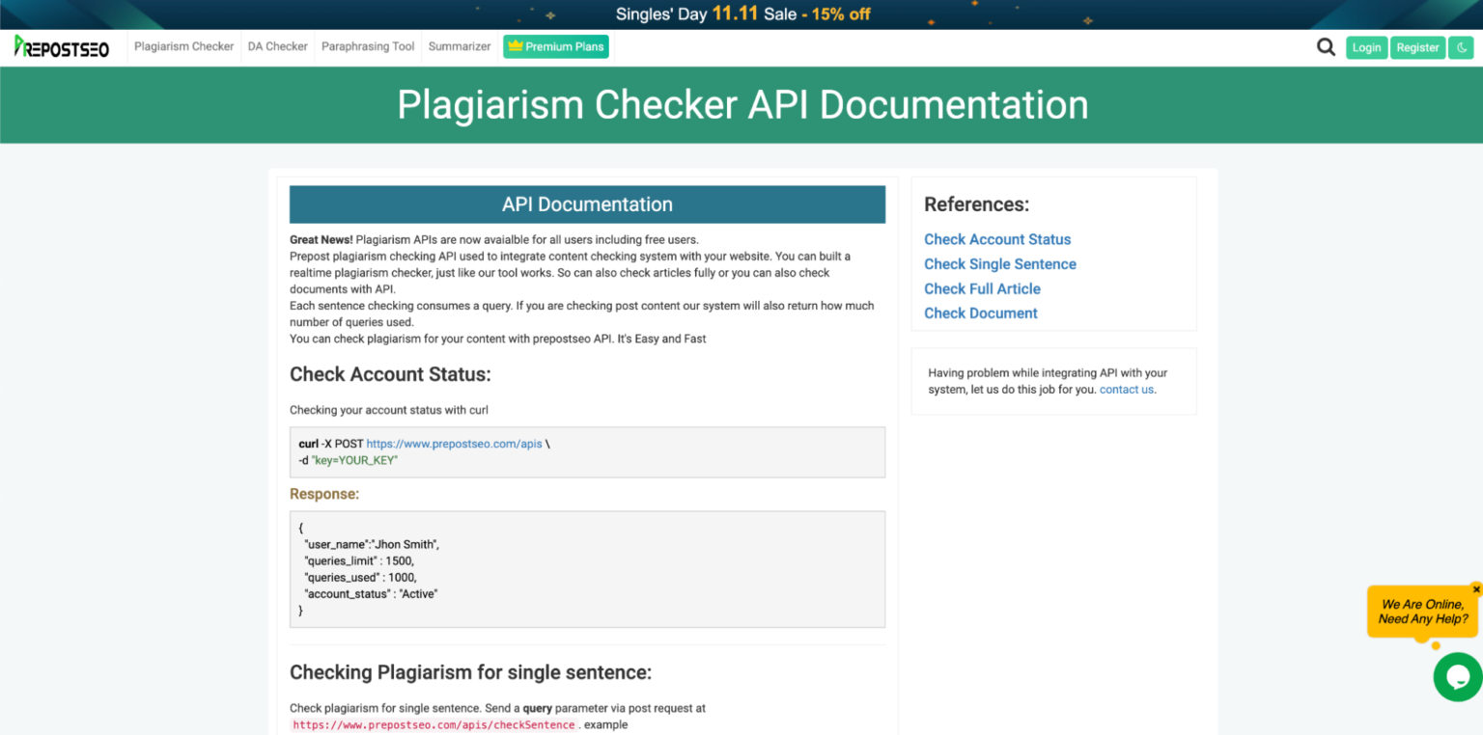Screen dimensions: 1483x735
Task: Jump to Check Full Article reference
Action: tap(982, 288)
